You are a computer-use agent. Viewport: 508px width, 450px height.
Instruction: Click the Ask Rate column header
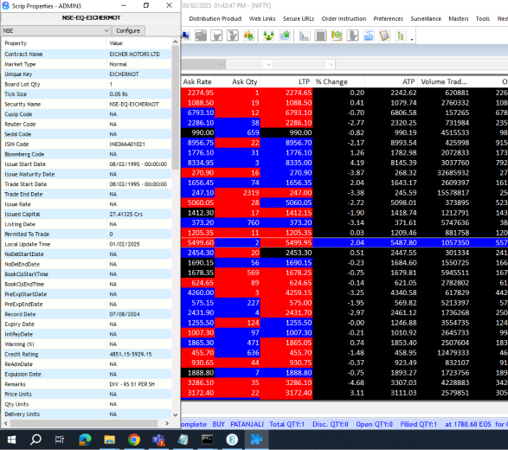197,81
